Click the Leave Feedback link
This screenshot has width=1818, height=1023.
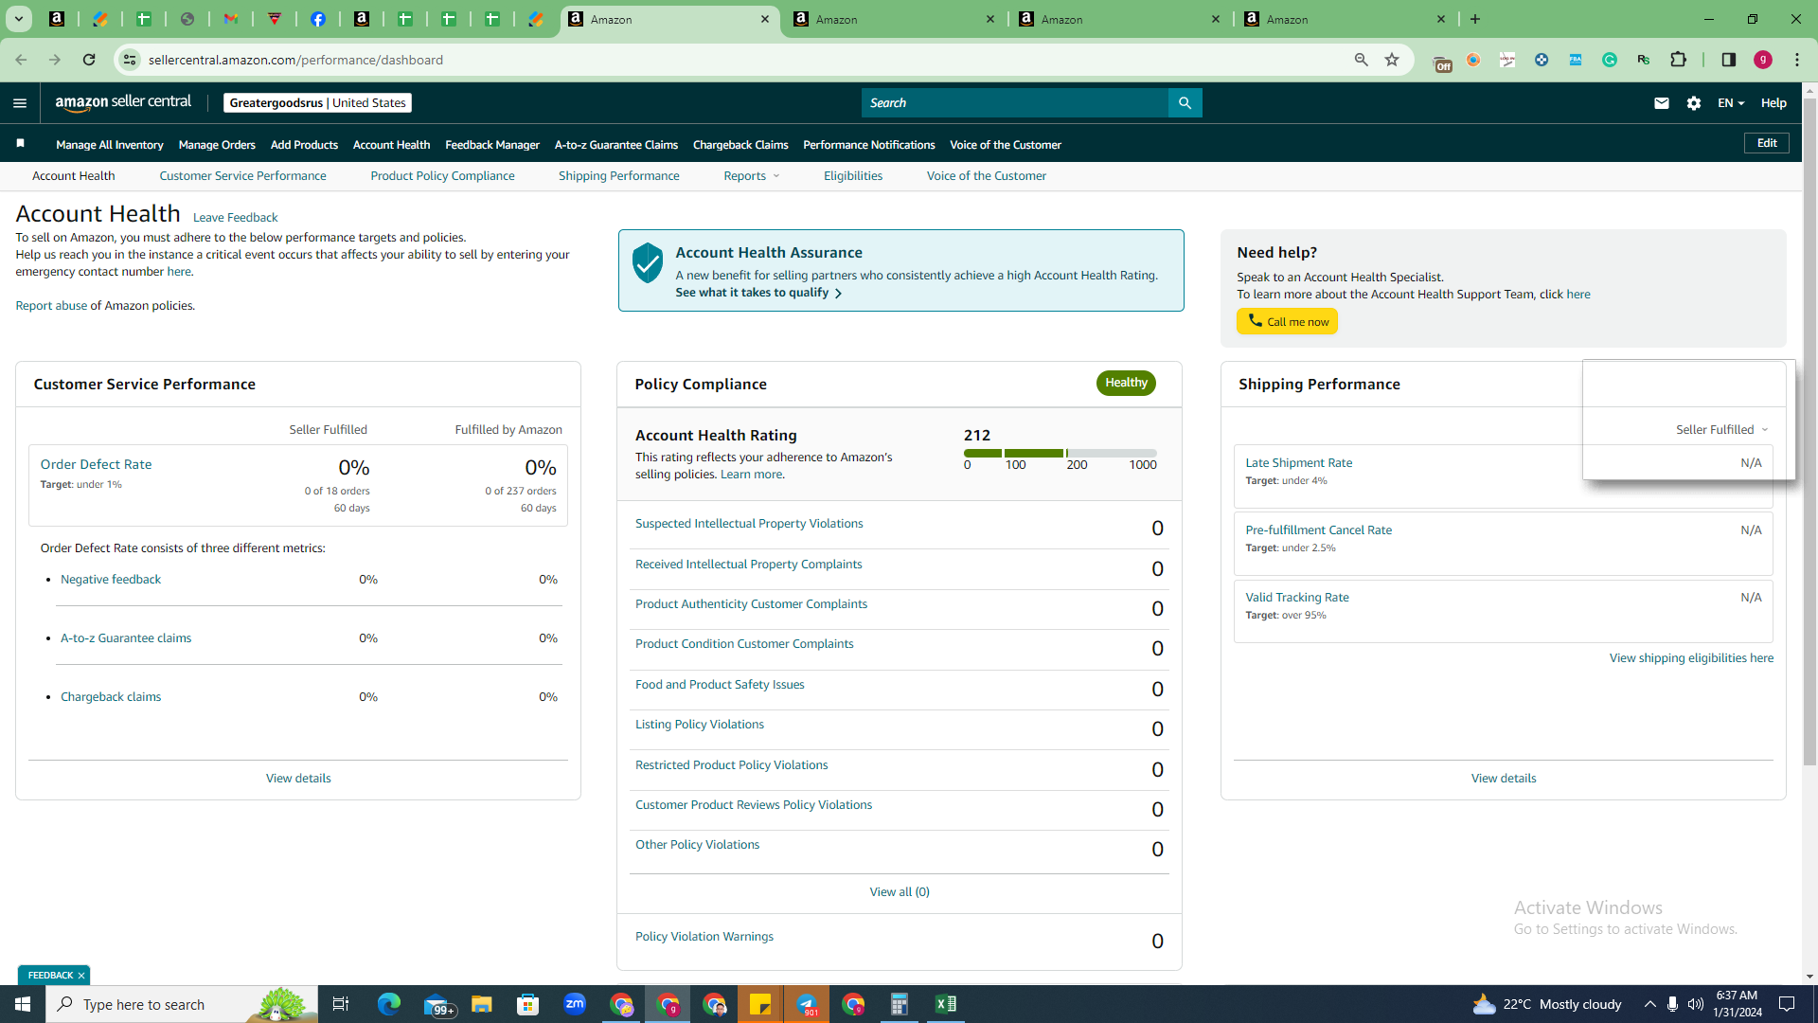coord(235,218)
